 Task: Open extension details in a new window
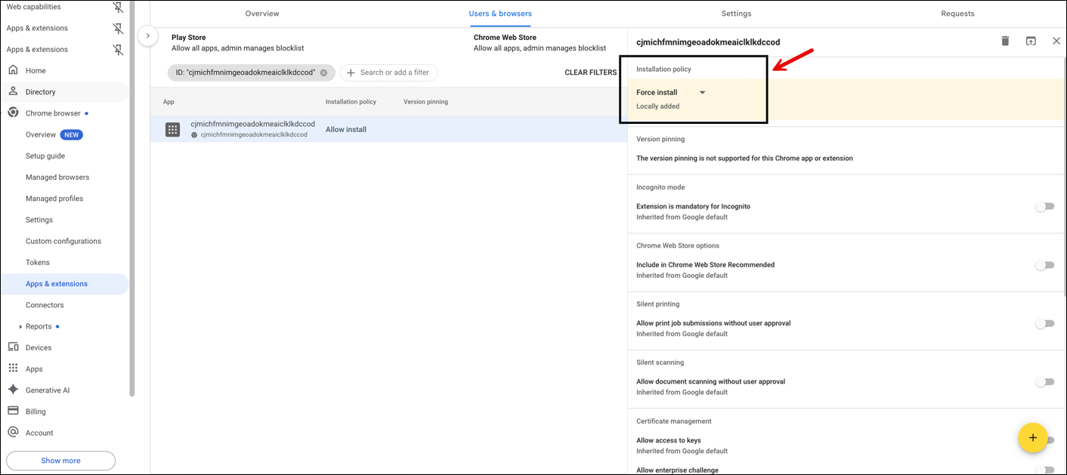[x=1031, y=41]
